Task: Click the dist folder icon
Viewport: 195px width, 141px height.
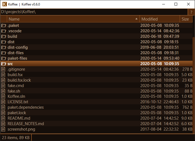Action: [4, 42]
